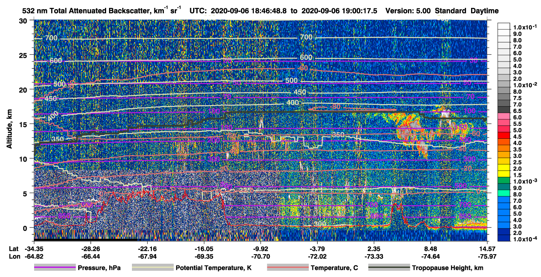
Task: Click the altitude tick label 25
Action: [24, 55]
